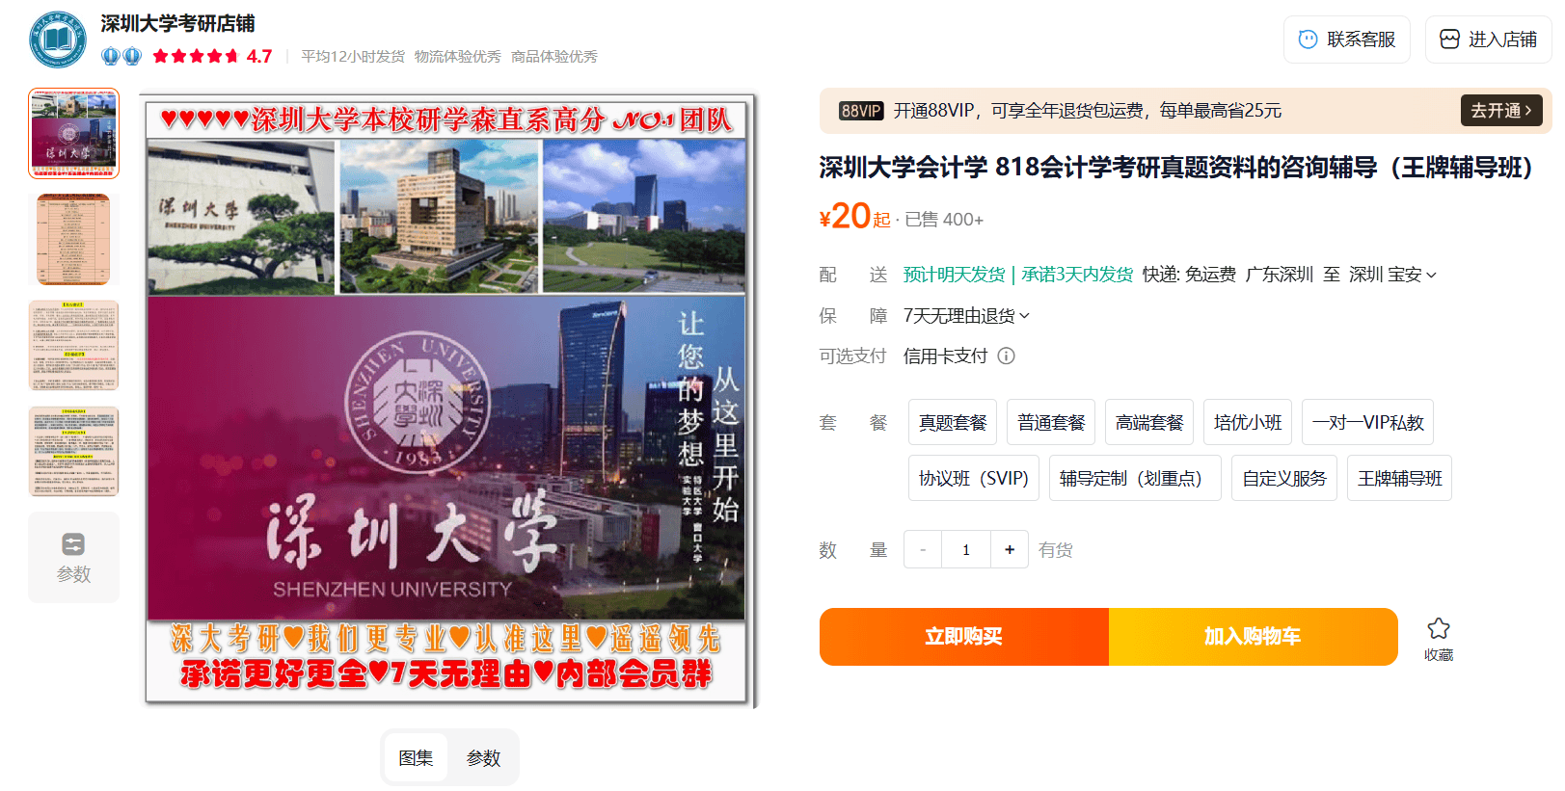
Task: Select the 真题套餐 package option
Action: (953, 422)
